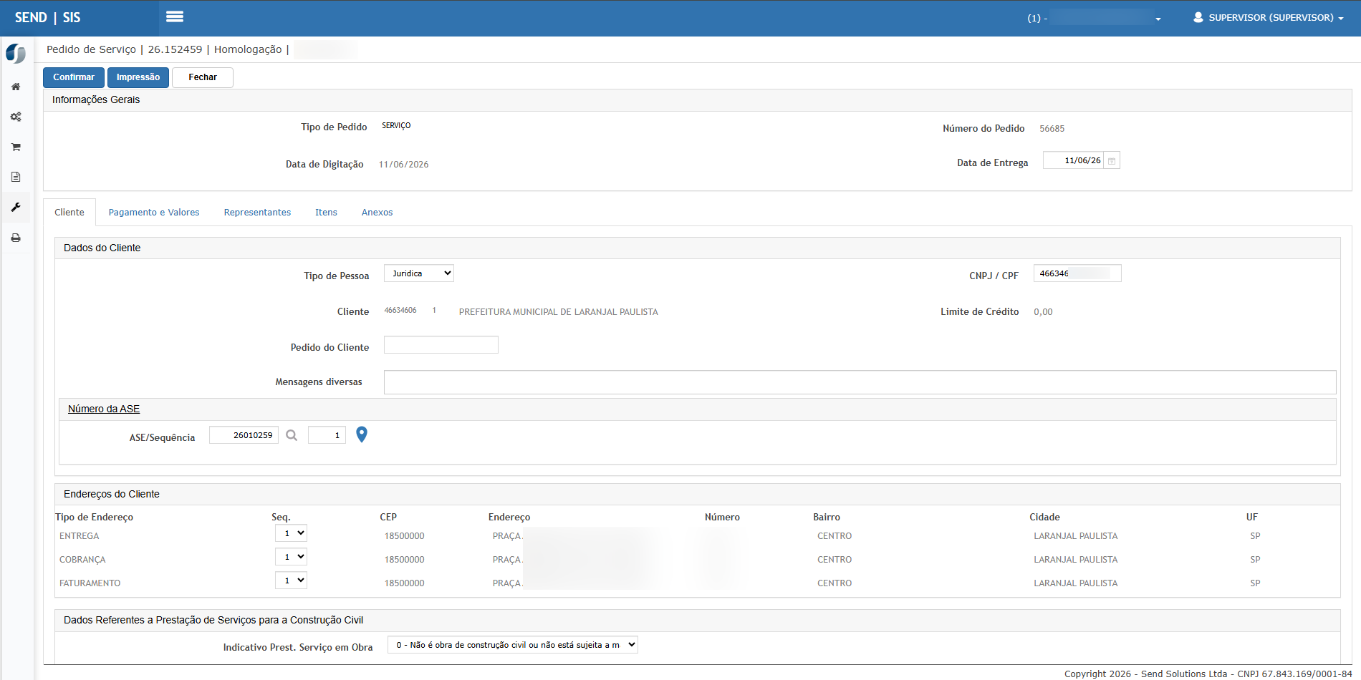Click the Fechar button
This screenshot has height=680, width=1361.
pos(203,77)
